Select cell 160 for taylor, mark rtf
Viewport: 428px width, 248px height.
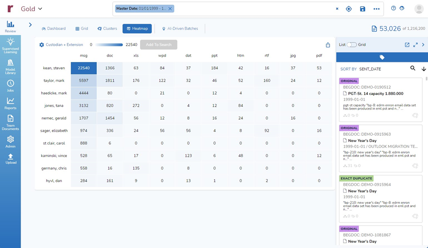[267, 80]
